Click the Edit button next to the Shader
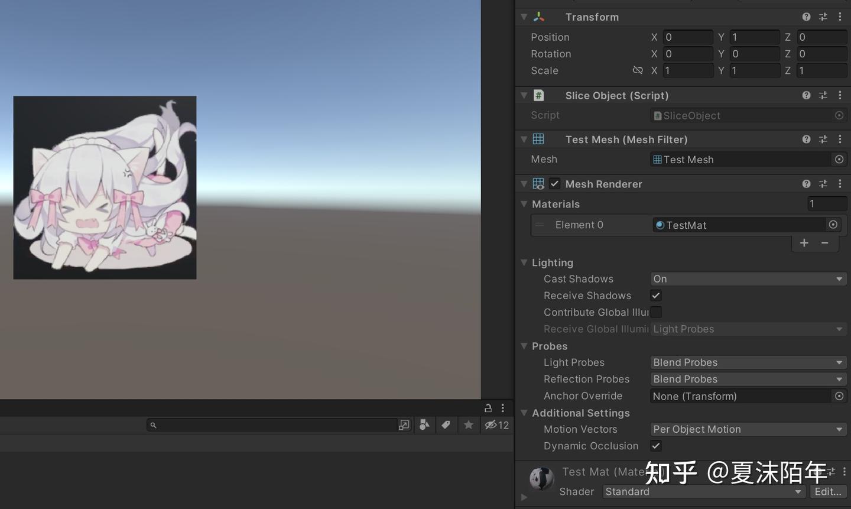851x509 pixels. point(827,491)
